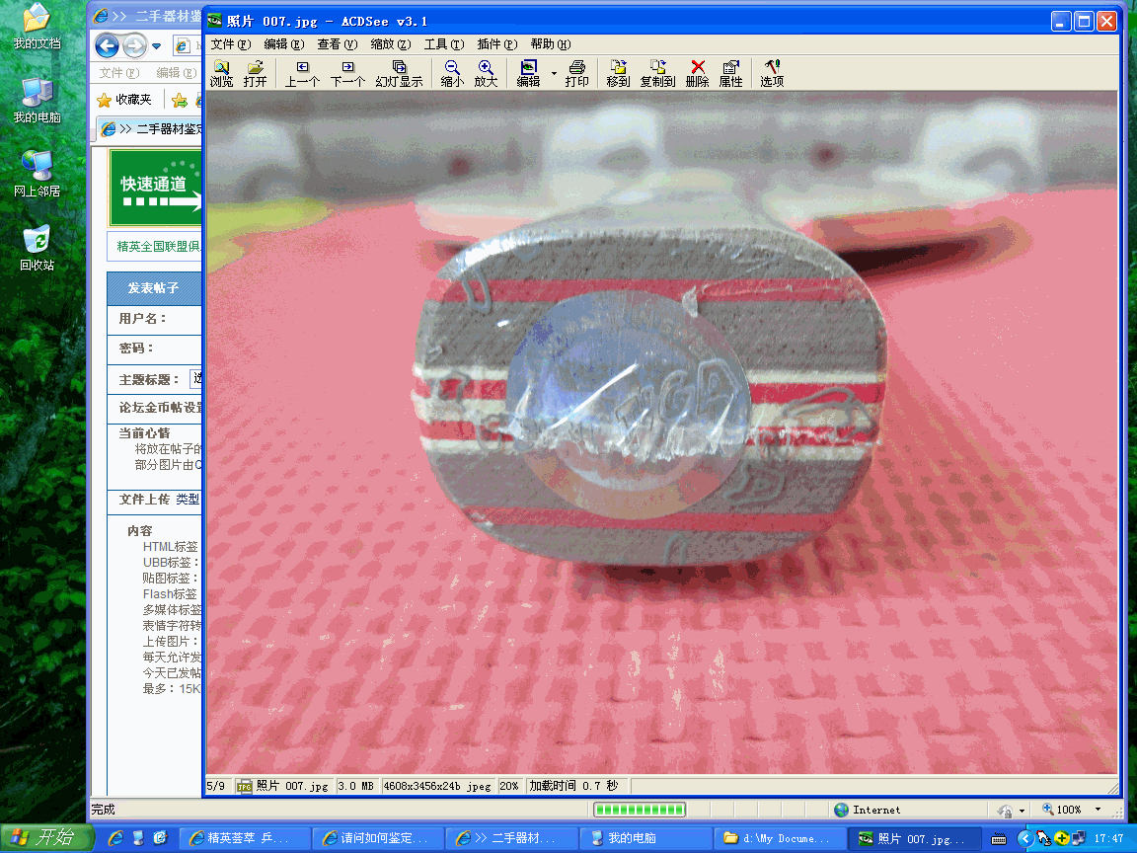Click the system clock 17:47
1137x853 pixels.
tap(1108, 839)
